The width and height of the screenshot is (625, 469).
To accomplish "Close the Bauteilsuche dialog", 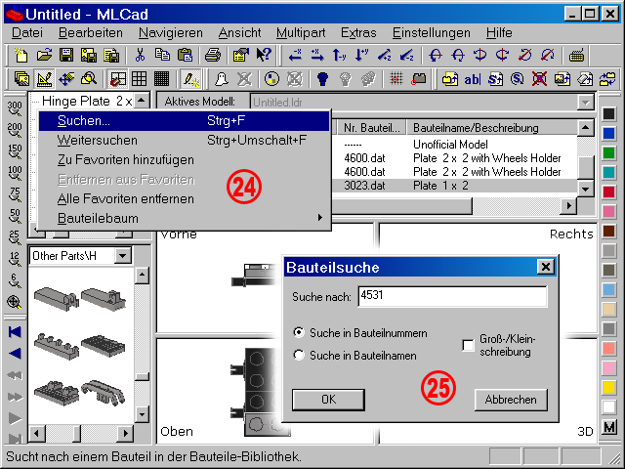I will [x=546, y=267].
